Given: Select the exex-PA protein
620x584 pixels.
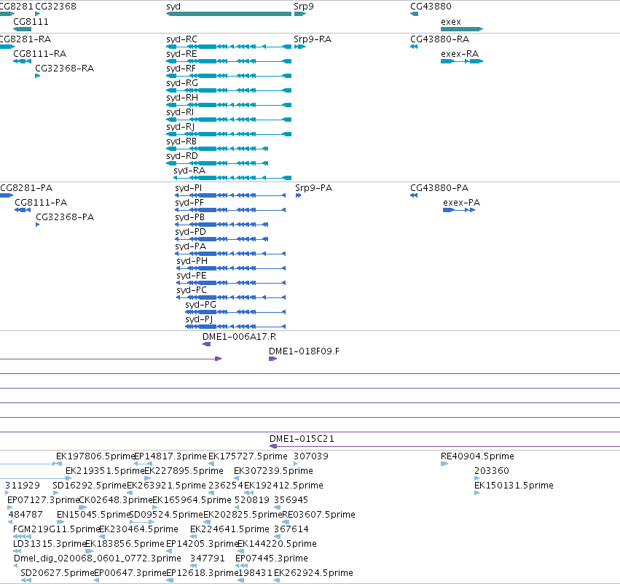Looking at the screenshot, I should [459, 210].
